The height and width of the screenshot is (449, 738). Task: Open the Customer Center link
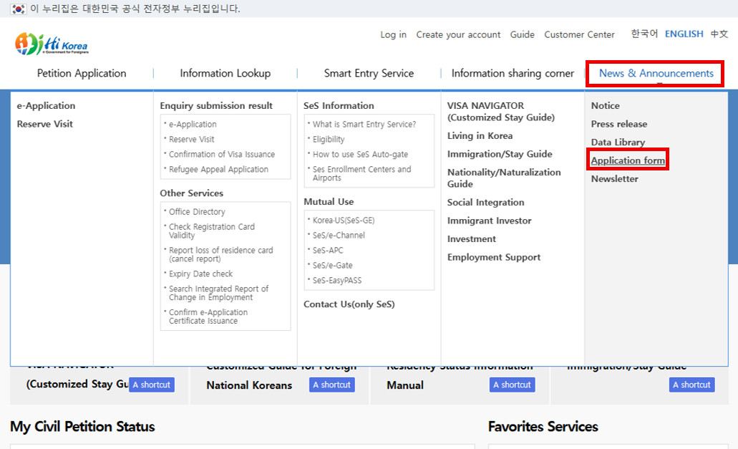coord(579,34)
